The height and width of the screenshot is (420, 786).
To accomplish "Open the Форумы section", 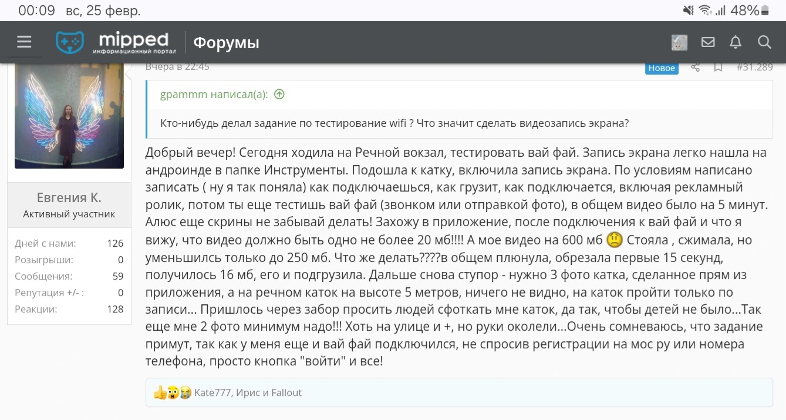I will (x=226, y=43).
